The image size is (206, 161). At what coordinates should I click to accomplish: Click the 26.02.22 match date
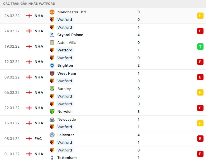[x=12, y=16]
